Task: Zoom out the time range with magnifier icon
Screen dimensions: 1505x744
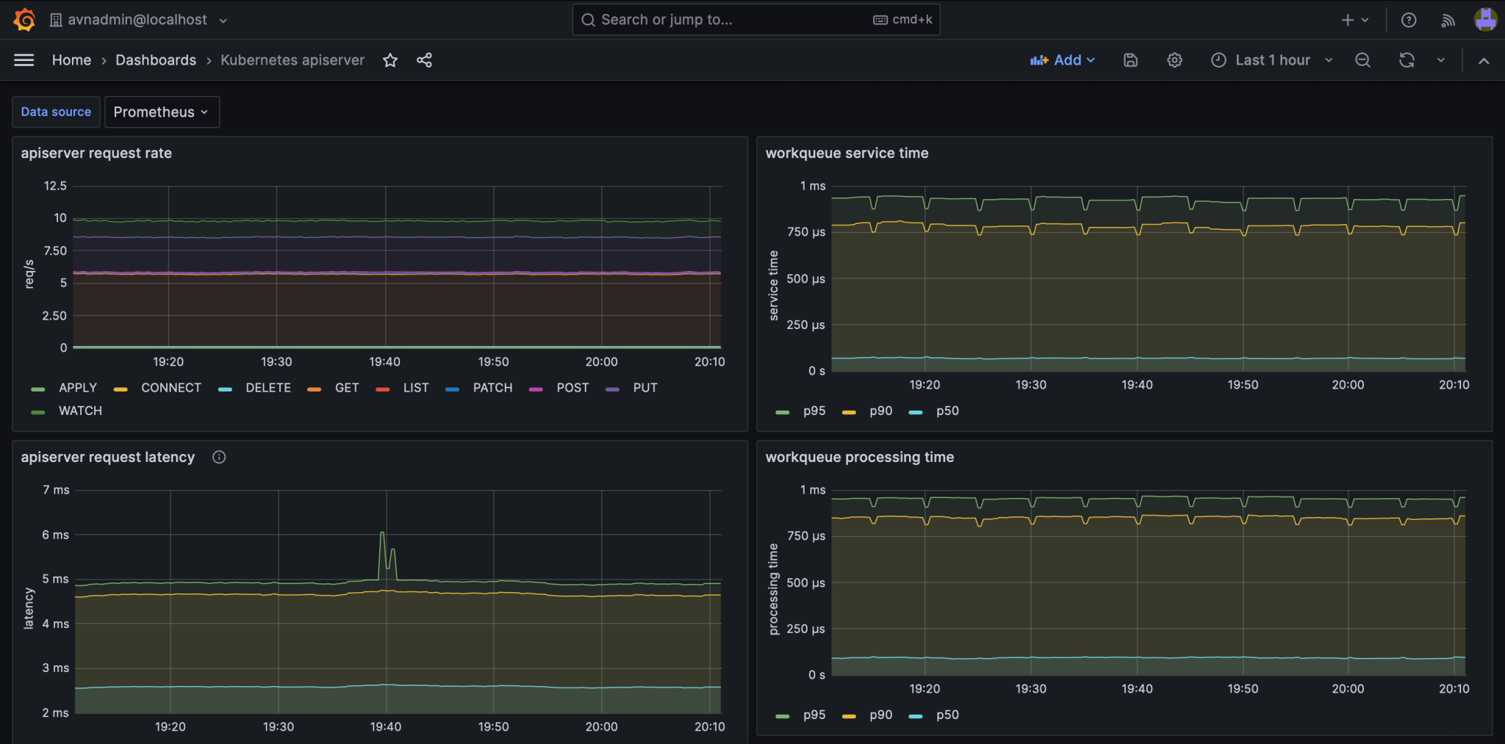Action: click(1362, 60)
